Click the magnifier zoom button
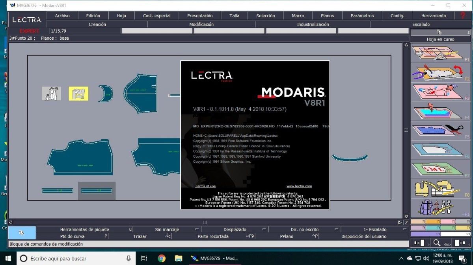 437,243
